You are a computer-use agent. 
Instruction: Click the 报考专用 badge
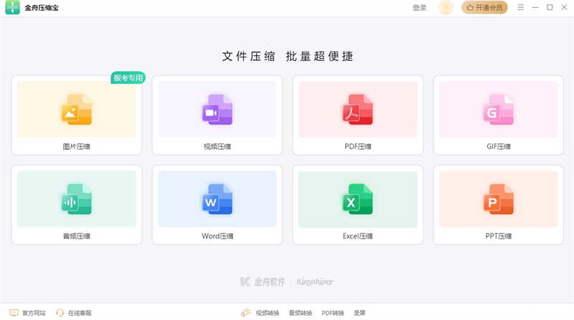coord(128,78)
